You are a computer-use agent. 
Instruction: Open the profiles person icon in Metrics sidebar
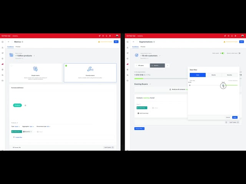pyautogui.click(x=3, y=48)
